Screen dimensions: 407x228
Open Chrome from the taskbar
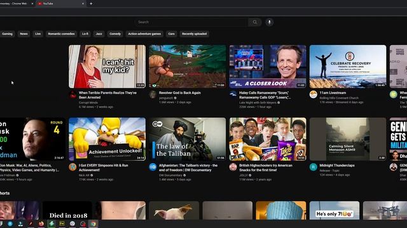point(93,224)
